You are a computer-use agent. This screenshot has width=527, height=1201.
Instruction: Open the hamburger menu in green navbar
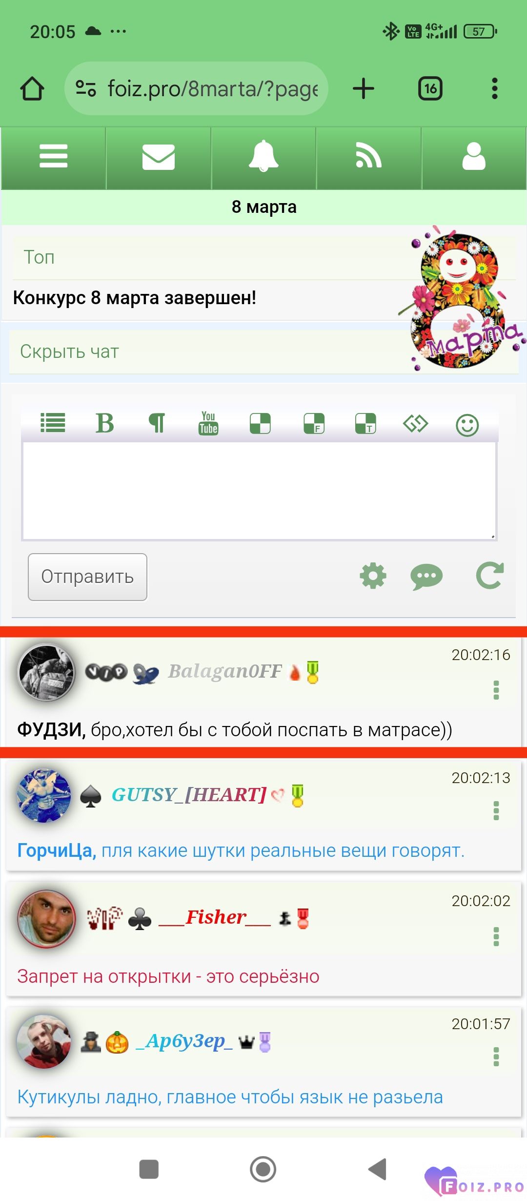pos(53,157)
